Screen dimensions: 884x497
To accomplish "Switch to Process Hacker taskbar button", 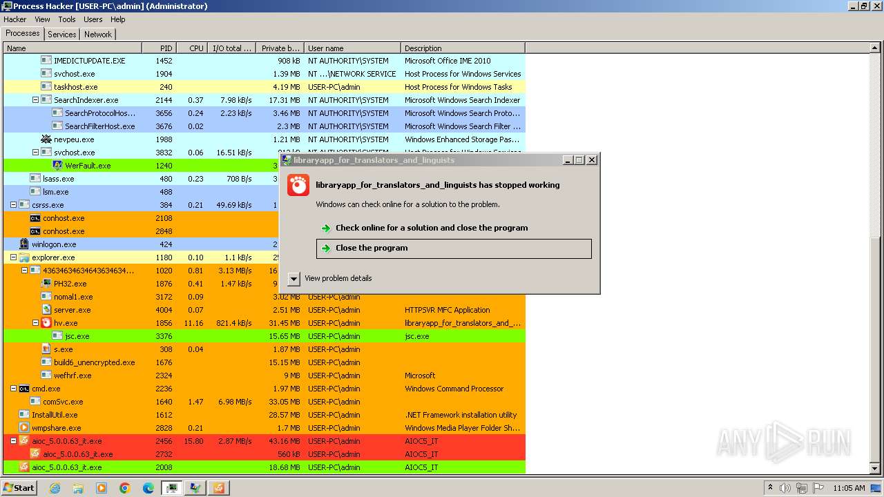I will tap(172, 488).
